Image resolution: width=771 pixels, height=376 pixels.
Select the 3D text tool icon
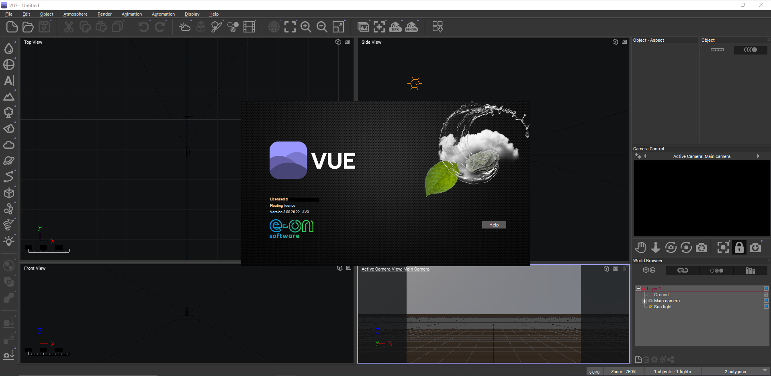click(x=9, y=81)
